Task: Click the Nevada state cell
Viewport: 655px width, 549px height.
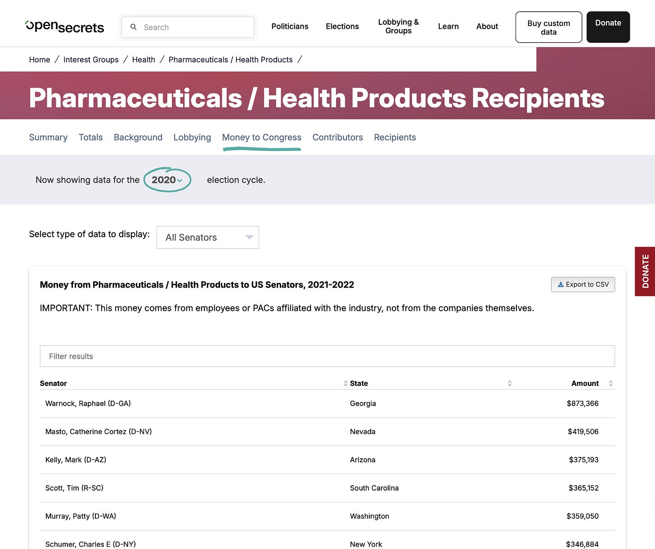Action: coord(363,432)
